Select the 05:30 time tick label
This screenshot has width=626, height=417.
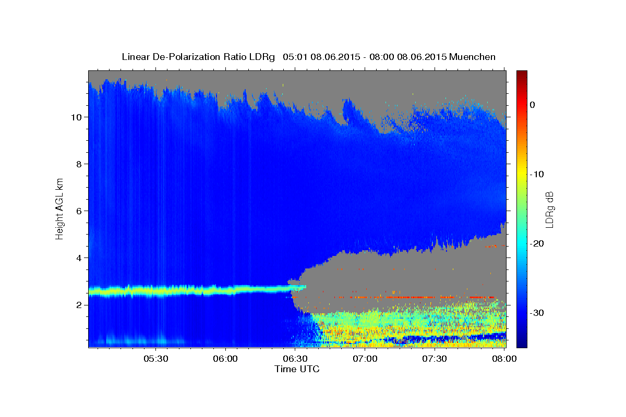tap(156, 359)
